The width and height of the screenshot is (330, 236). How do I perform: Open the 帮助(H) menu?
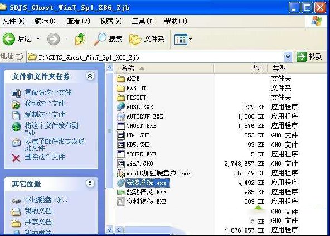pos(176,21)
